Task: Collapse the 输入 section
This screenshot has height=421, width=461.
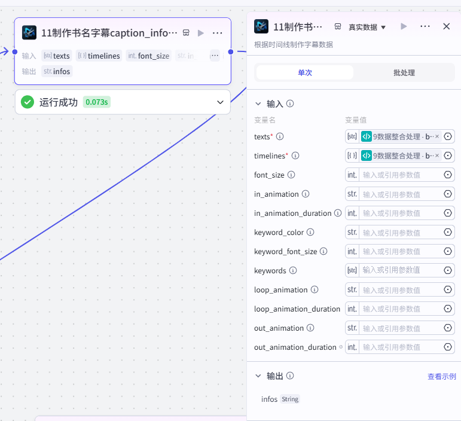Action: [258, 104]
